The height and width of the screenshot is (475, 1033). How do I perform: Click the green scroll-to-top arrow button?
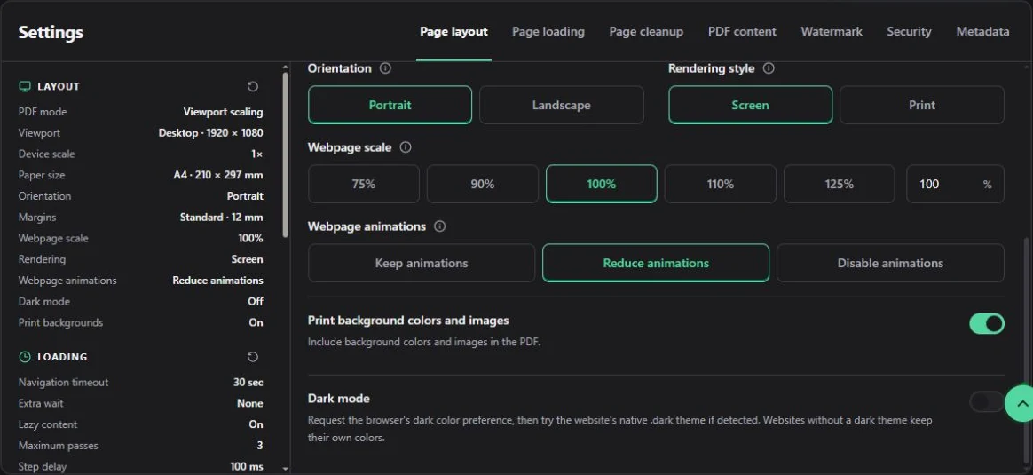[1021, 403]
